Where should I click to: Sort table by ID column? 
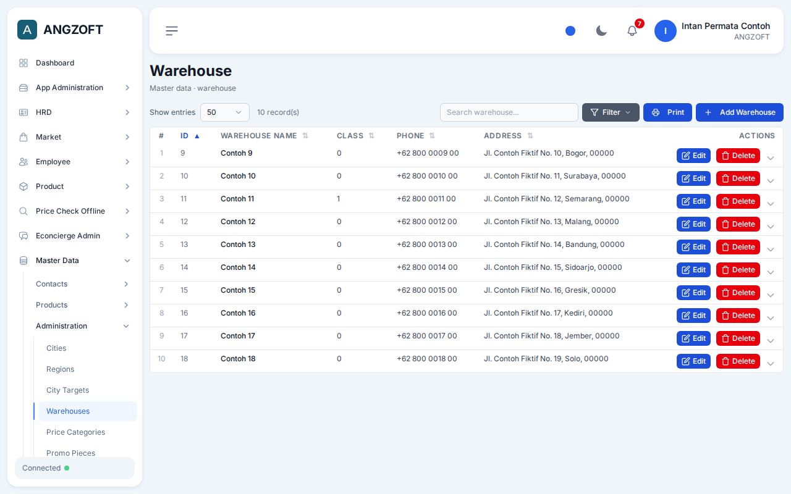click(x=190, y=136)
